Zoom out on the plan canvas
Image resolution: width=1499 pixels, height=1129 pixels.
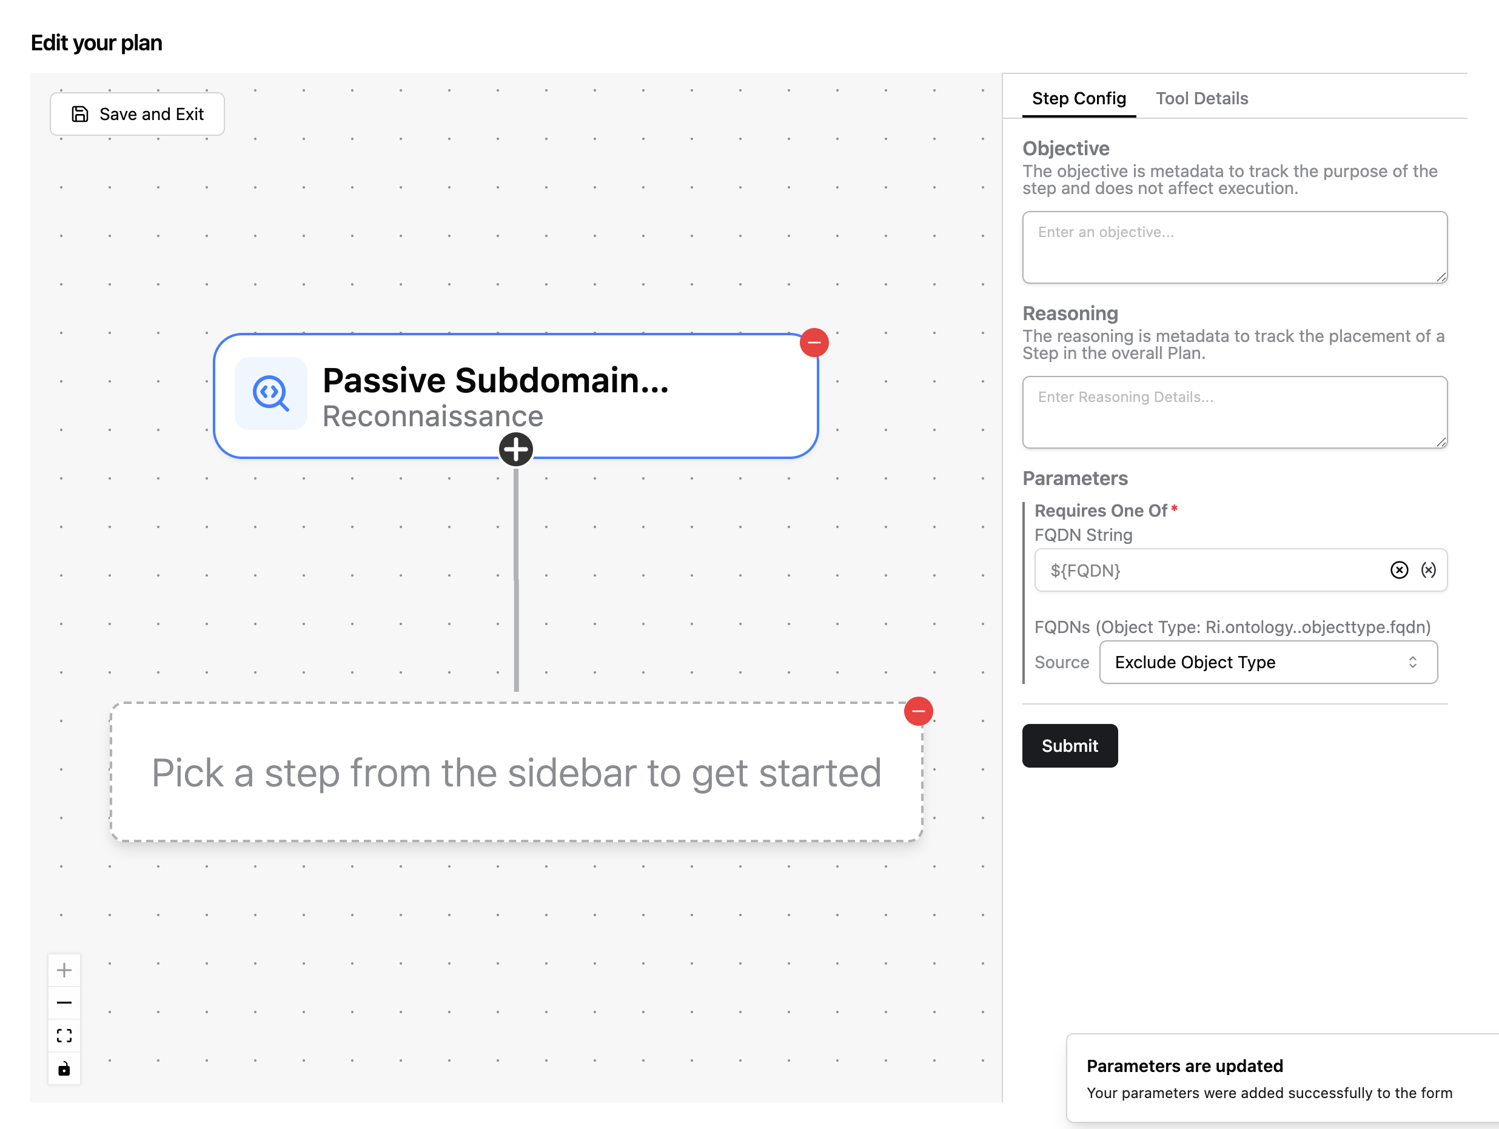[64, 1003]
